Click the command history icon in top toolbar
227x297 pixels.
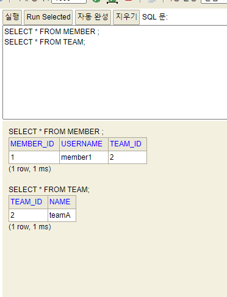152,1
